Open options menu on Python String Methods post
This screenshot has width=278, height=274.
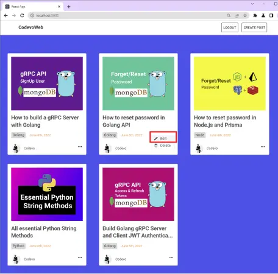pos(80,258)
